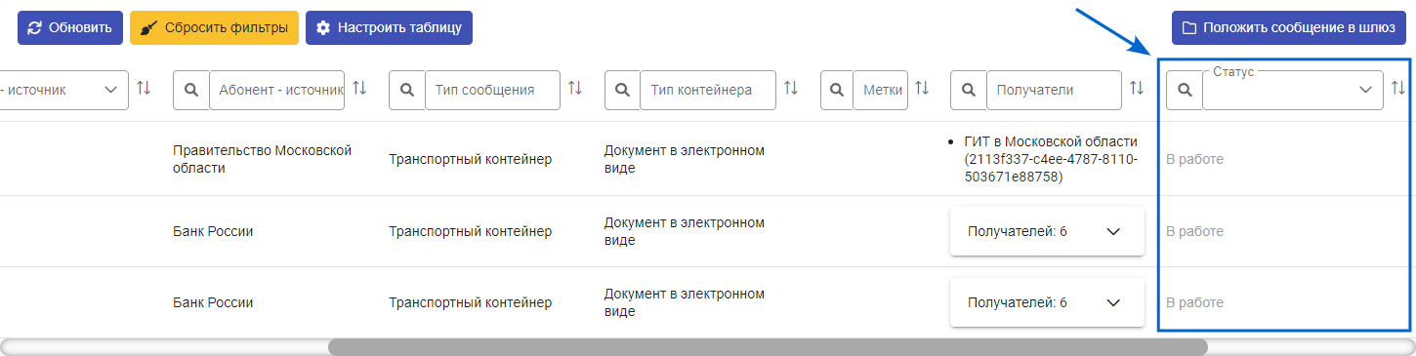Sort by Статус column arrows
The width and height of the screenshot is (1416, 356).
point(1397,89)
